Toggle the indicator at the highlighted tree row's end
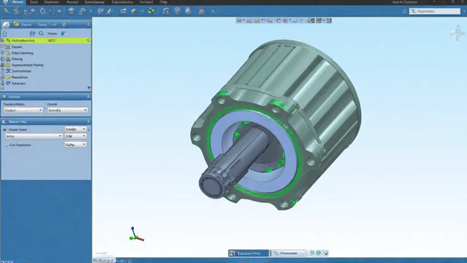The image size is (467, 263). pos(88,40)
